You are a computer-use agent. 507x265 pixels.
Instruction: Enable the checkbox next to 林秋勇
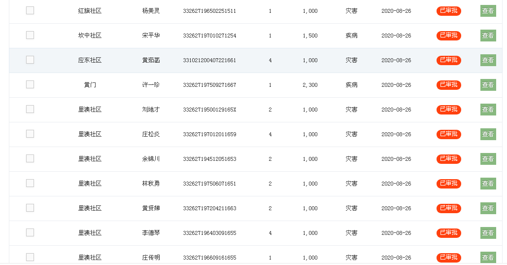click(x=30, y=183)
